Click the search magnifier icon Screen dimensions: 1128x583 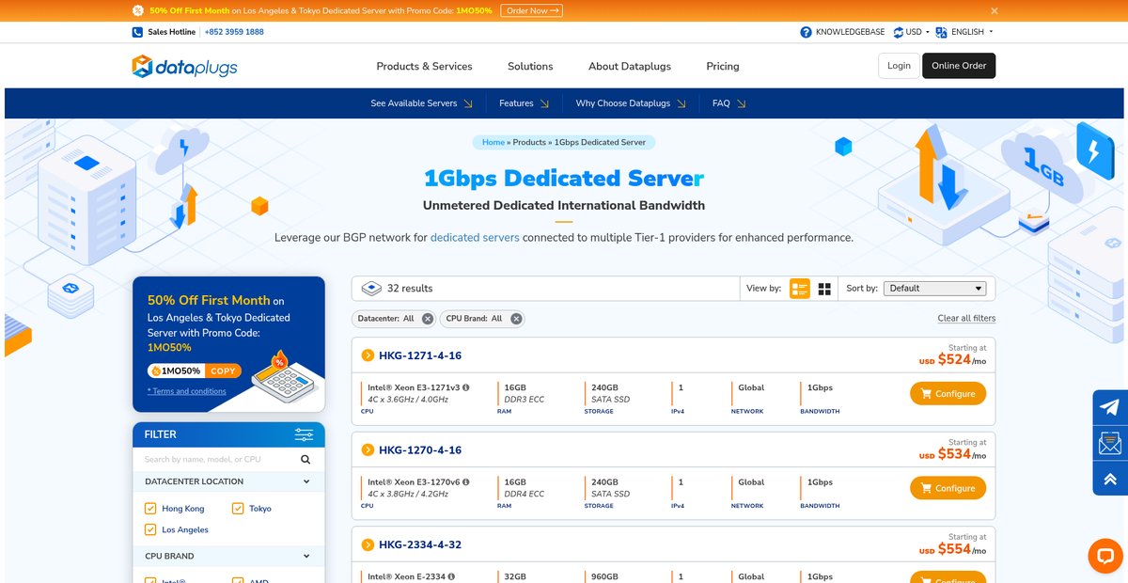(305, 460)
